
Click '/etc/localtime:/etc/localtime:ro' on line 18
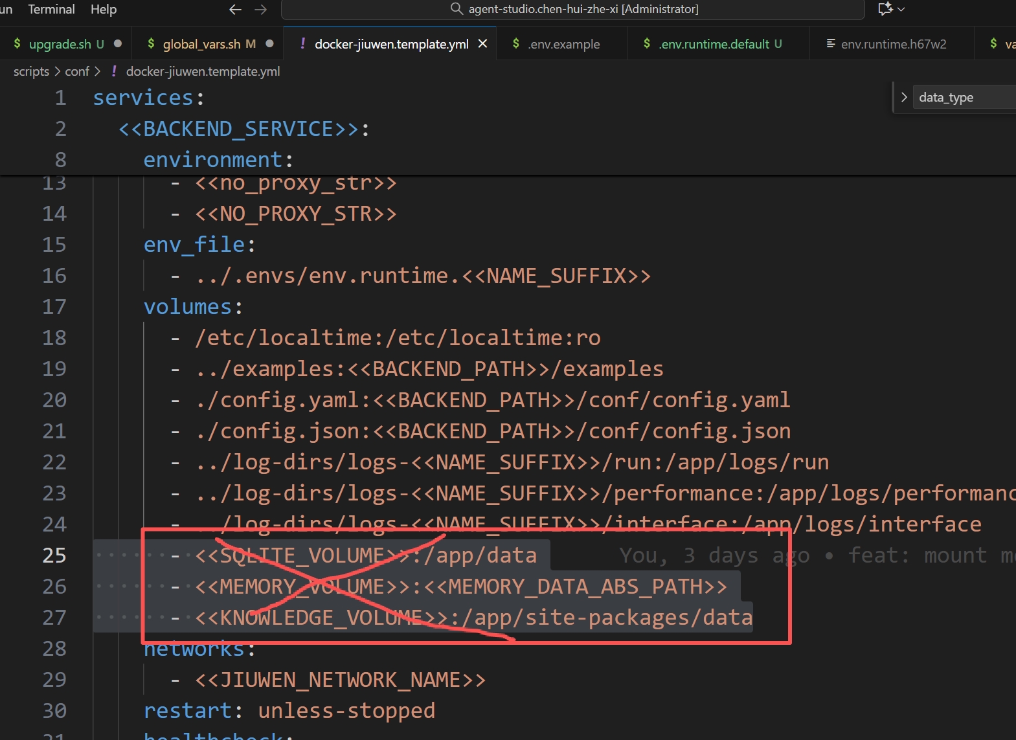pyautogui.click(x=398, y=338)
